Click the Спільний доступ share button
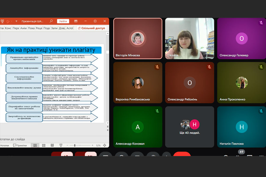This screenshot has width=266, height=177. 91,28
